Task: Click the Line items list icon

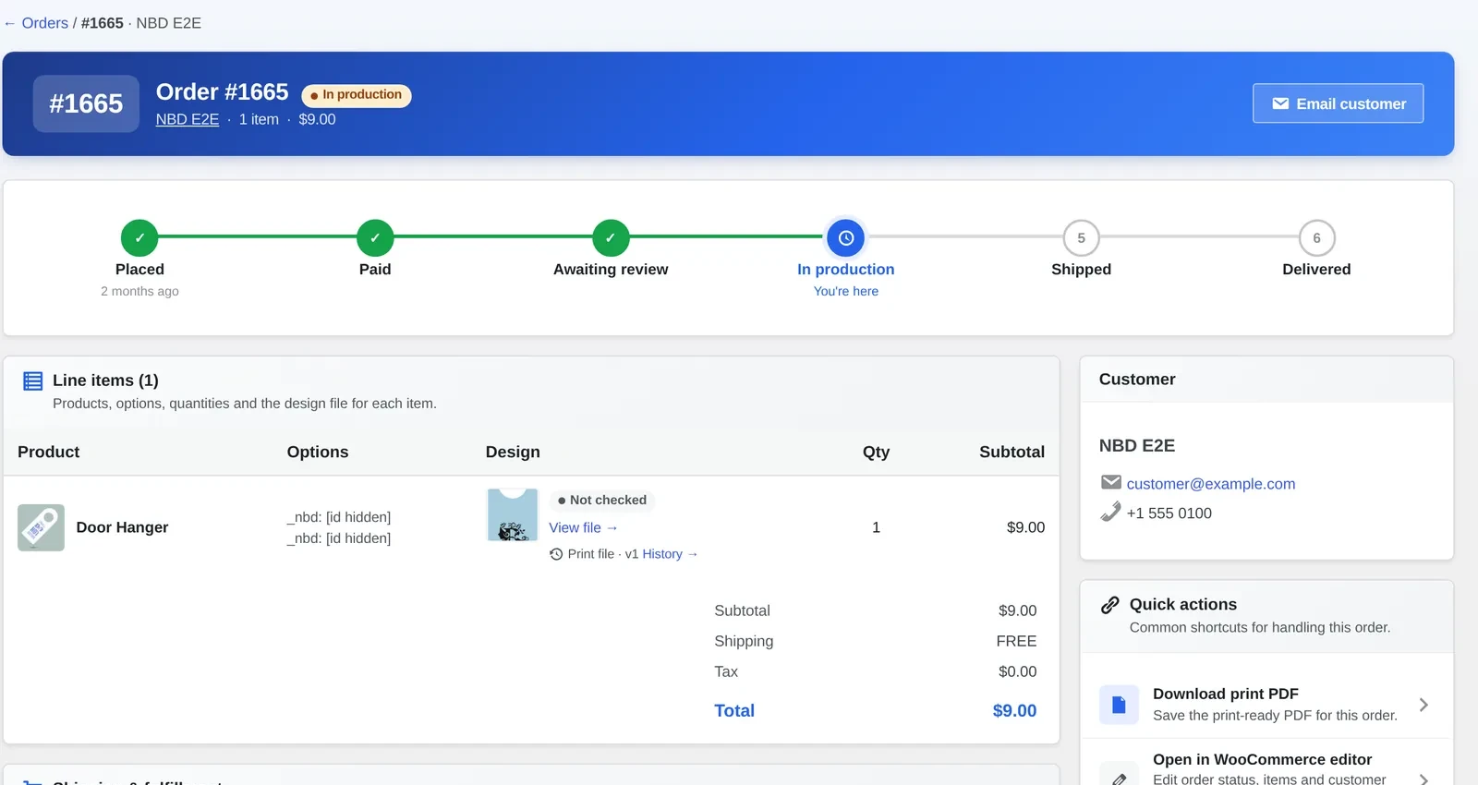Action: (33, 380)
